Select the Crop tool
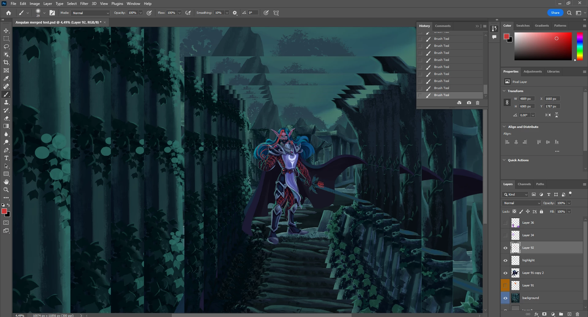 [x=6, y=62]
